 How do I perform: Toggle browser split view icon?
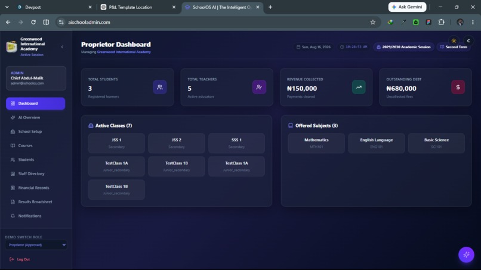coord(46,22)
